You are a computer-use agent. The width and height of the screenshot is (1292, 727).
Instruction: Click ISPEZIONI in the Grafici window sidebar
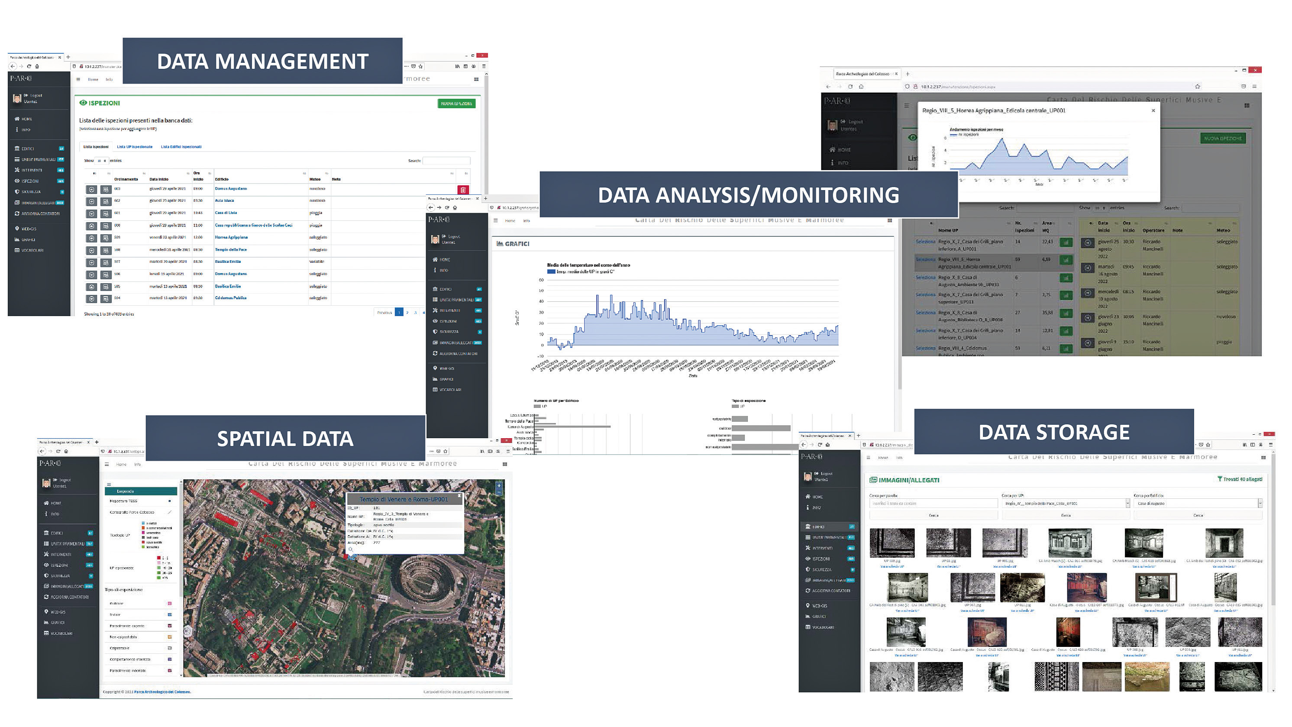(457, 321)
